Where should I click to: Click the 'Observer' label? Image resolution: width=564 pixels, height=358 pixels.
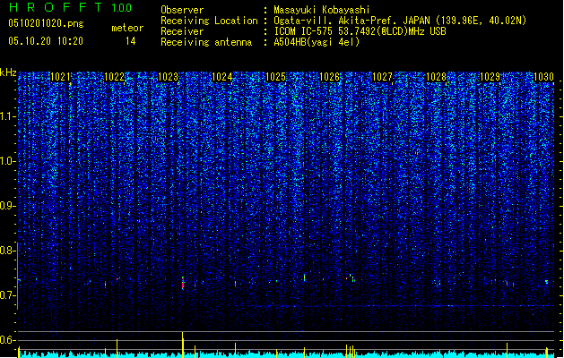[182, 10]
